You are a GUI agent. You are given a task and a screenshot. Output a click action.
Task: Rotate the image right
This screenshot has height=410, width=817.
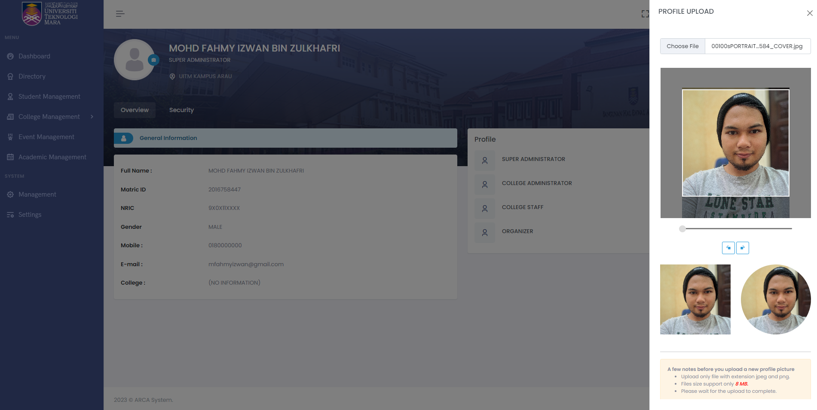742,248
